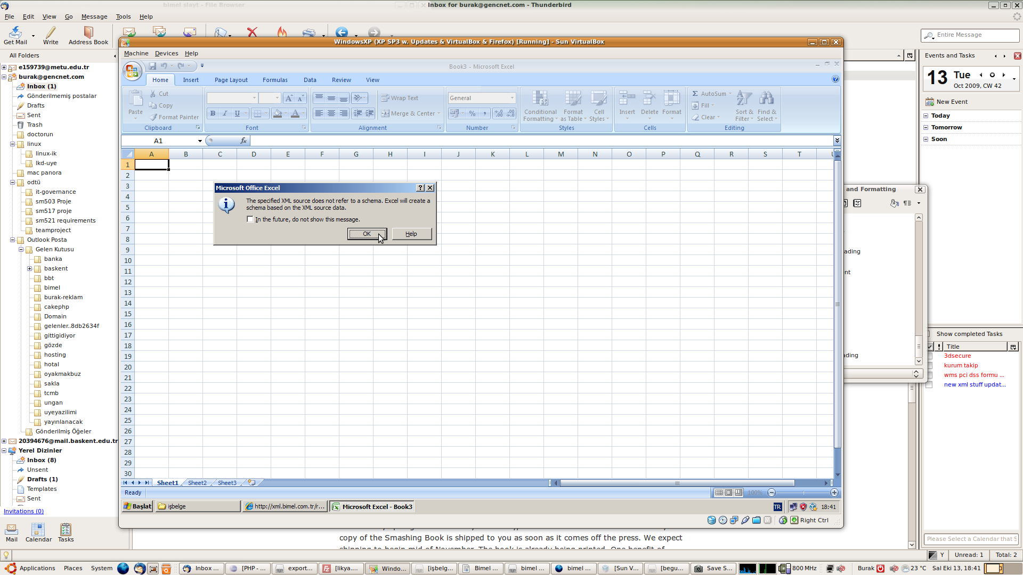The image size is (1023, 575).
Task: Click the Paste icon in Clipboard group
Action: (135, 99)
